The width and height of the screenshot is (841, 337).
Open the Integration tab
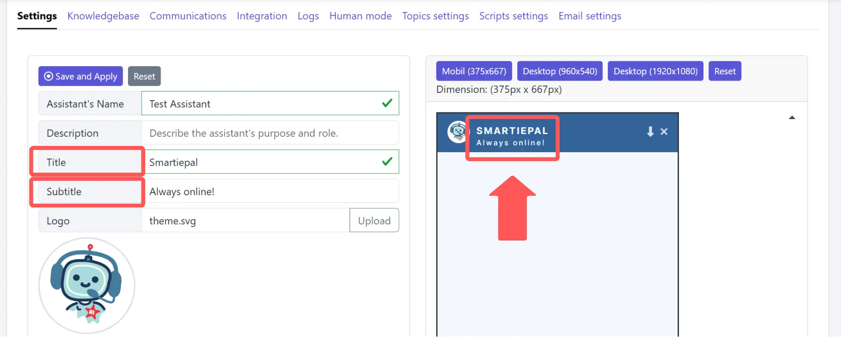click(x=262, y=16)
